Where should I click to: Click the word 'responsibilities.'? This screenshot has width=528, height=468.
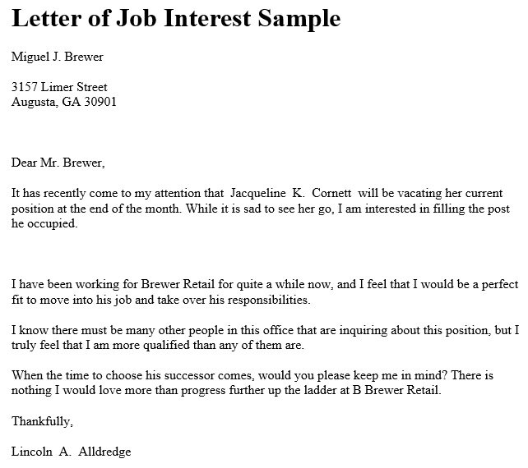[269, 300]
